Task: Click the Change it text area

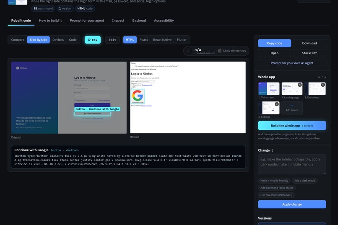Action: coord(292,164)
